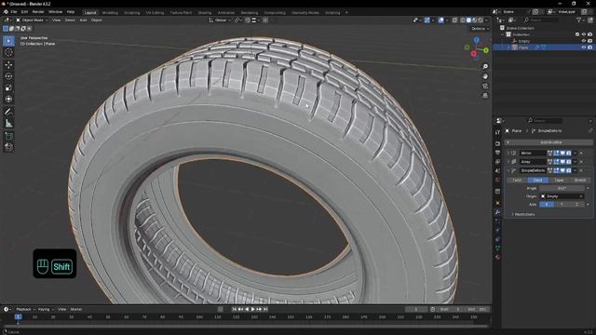Toggle visibility eye of Collection
The width and height of the screenshot is (596, 335).
pyautogui.click(x=584, y=34)
